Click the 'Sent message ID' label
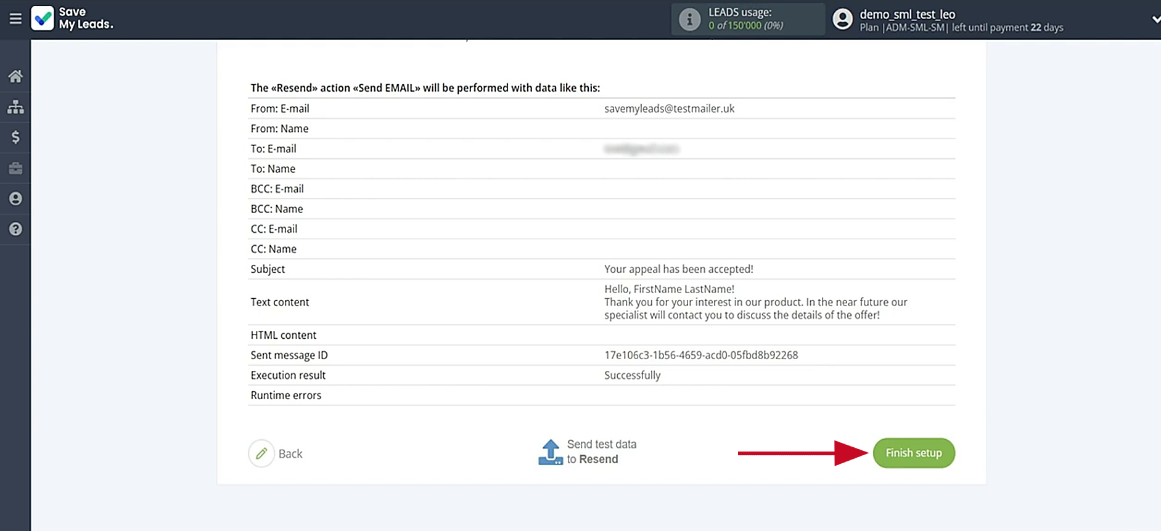Viewport: 1161px width, 531px height. [289, 355]
